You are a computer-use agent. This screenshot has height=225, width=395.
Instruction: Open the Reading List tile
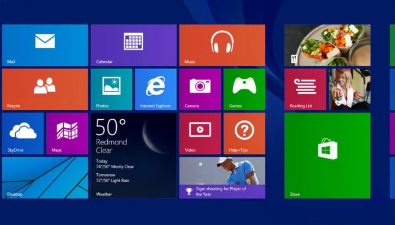[x=305, y=89]
